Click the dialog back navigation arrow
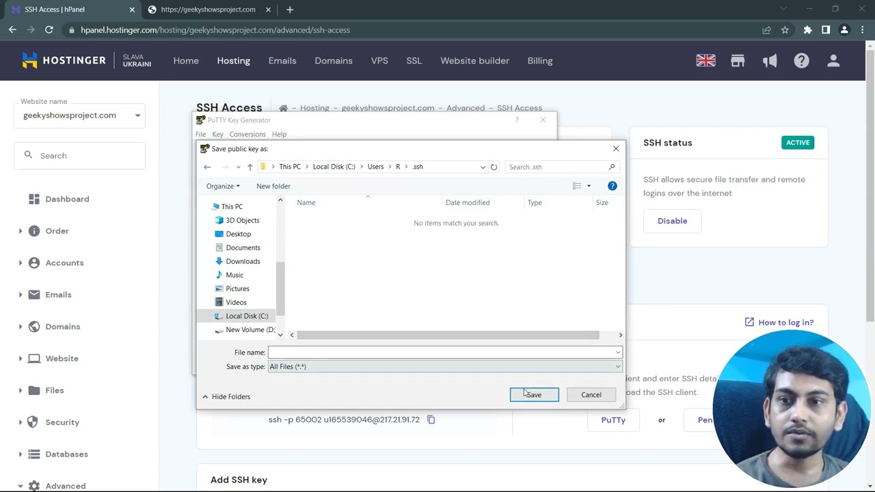Viewport: 875px width, 492px height. 207,167
